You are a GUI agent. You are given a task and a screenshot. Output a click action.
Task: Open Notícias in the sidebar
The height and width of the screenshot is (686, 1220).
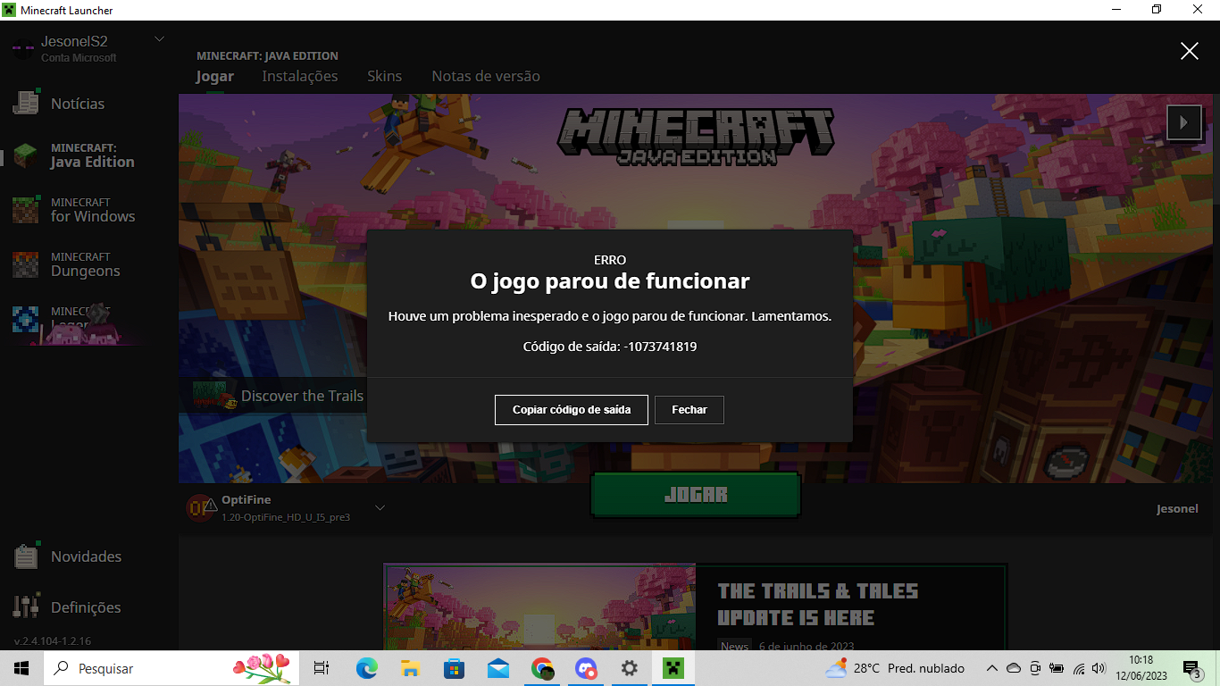coord(78,104)
